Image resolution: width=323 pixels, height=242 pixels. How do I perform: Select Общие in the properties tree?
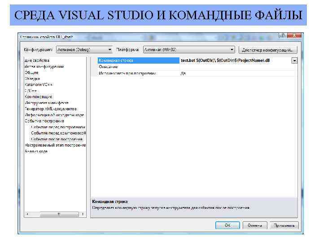31,73
